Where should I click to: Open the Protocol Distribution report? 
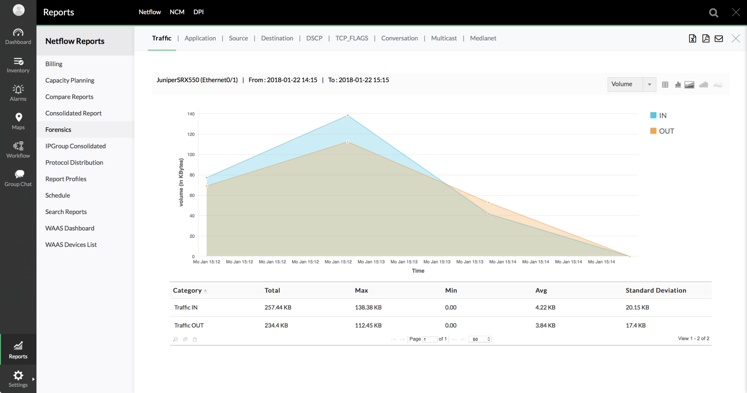74,162
